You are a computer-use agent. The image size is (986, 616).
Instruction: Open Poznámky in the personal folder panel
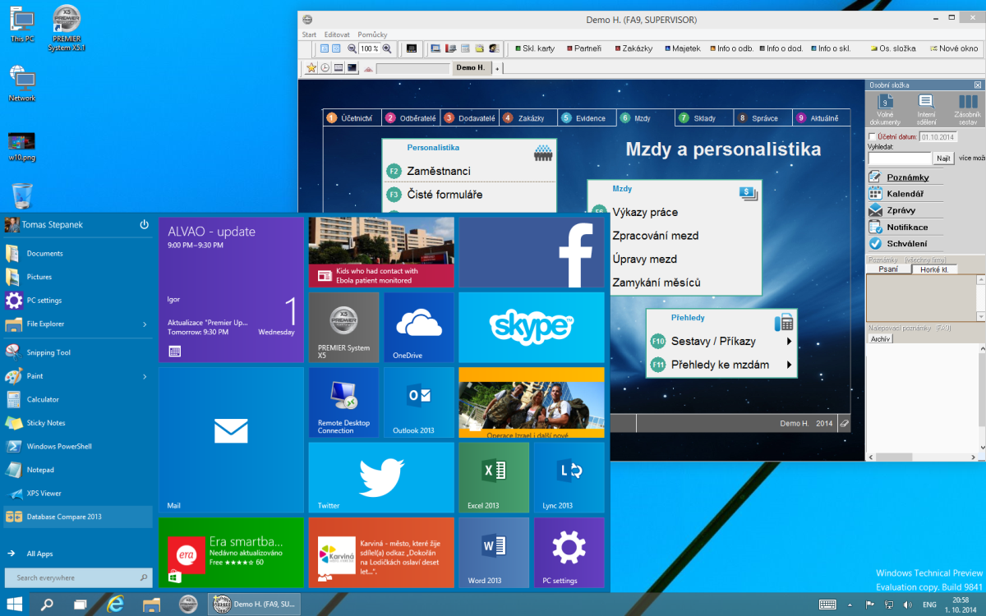(907, 177)
